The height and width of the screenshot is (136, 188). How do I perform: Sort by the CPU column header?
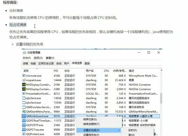pyautogui.click(x=106, y=71)
